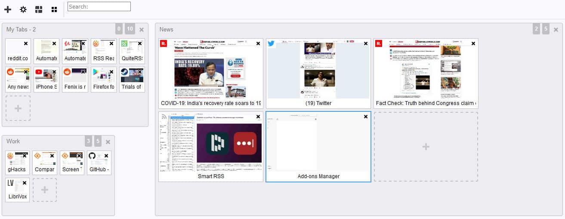Open the GitHub tab in Work

tap(99, 163)
